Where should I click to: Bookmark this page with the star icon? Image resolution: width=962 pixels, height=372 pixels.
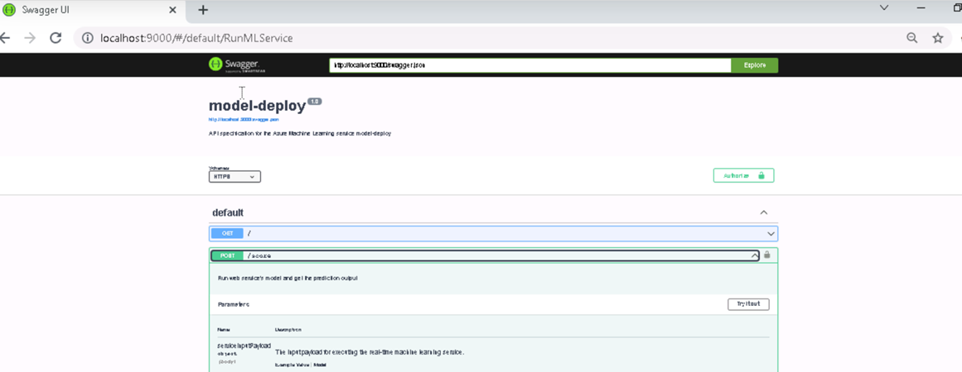[x=937, y=38]
